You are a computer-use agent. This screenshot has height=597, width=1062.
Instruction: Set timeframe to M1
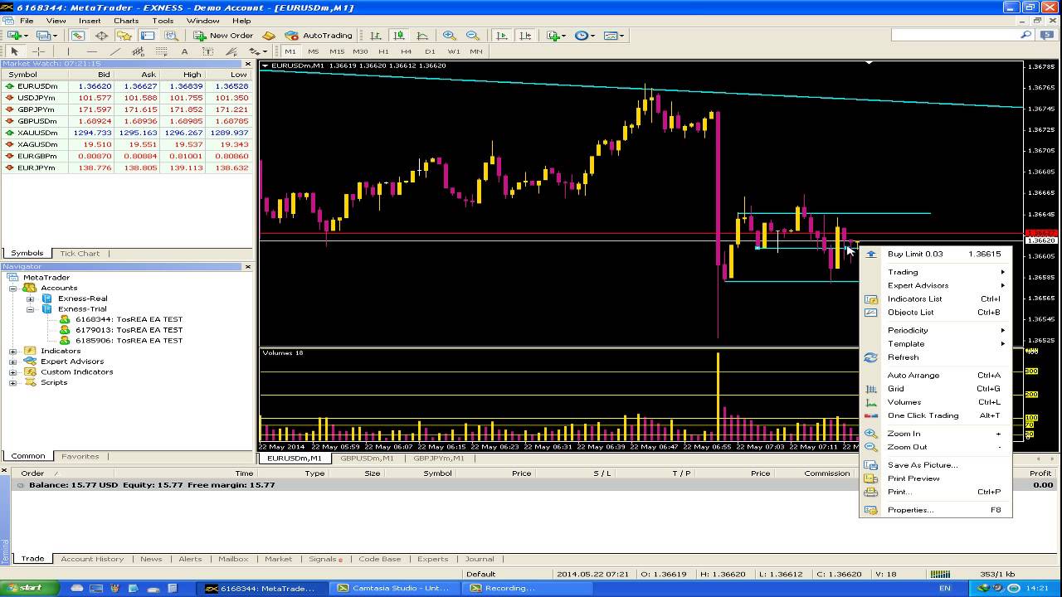click(290, 51)
